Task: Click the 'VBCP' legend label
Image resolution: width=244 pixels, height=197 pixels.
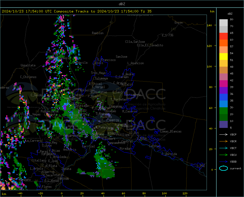Action: pyautogui.click(x=233, y=134)
